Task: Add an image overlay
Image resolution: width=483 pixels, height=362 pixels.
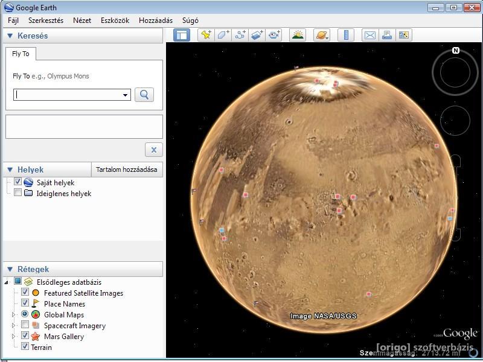Action: pyautogui.click(x=257, y=35)
